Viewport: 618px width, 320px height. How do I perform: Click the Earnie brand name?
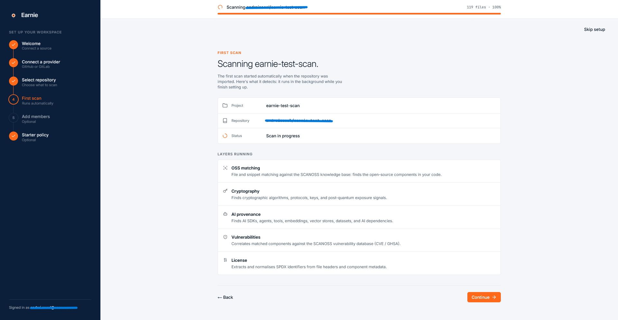pyautogui.click(x=30, y=15)
